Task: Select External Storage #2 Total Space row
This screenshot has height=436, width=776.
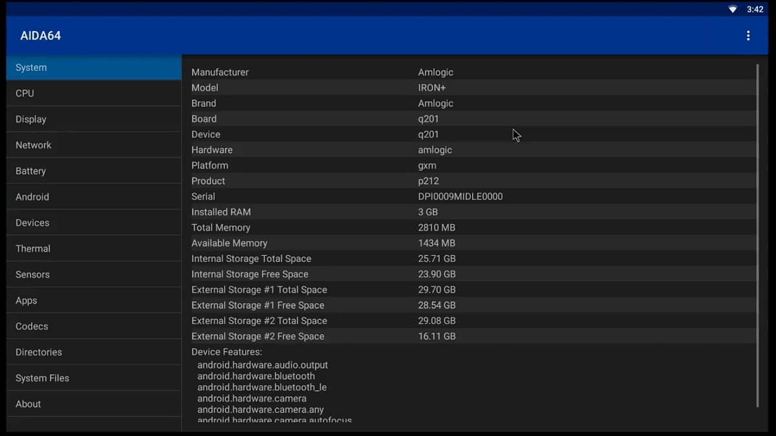Action: (x=472, y=320)
